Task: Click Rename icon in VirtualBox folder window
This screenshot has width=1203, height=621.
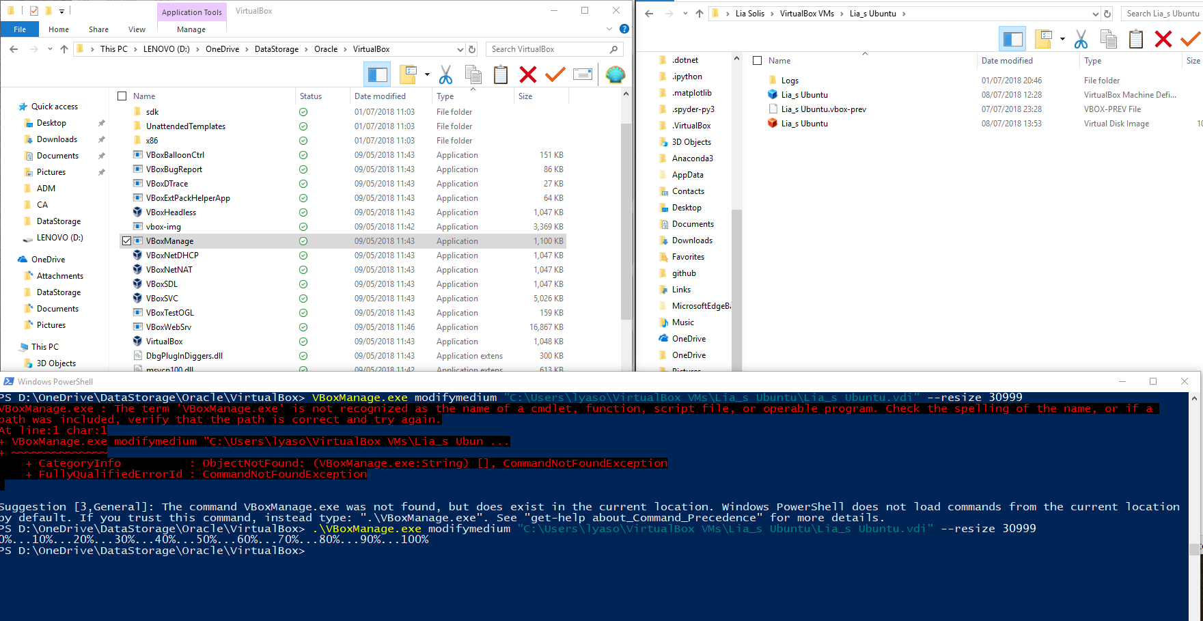Action: [583, 74]
